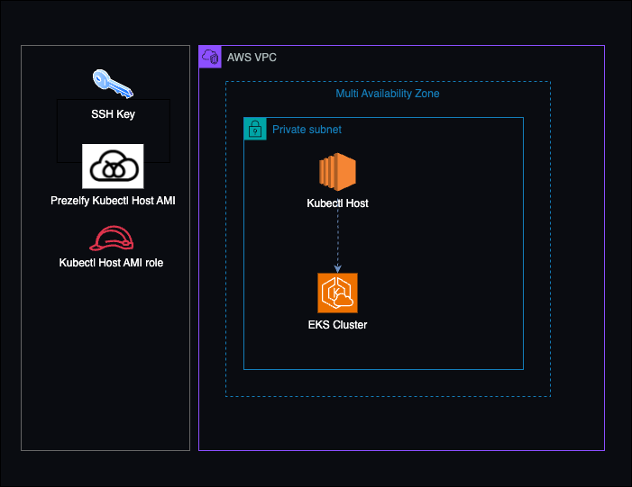Select 'Multi Availability Zone' label
Viewport: 632px width, 487px height.
click(x=388, y=94)
